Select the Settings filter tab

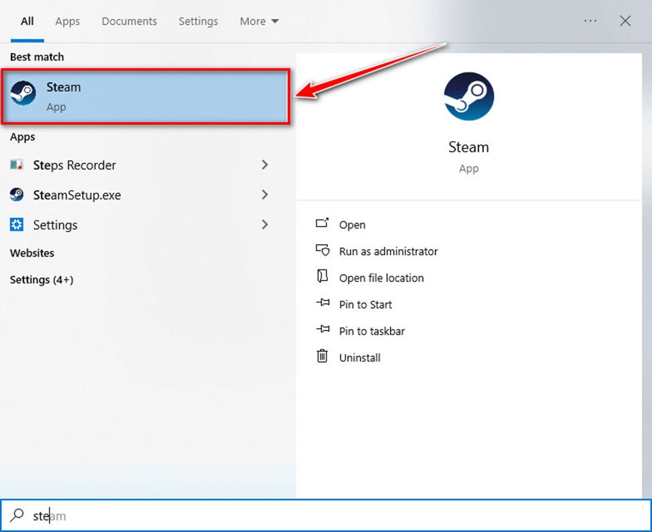[x=198, y=21]
